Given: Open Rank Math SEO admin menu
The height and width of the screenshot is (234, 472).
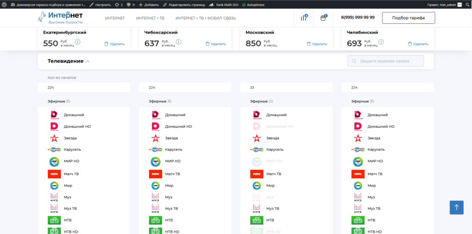Looking at the screenshot, I should tap(224, 5).
